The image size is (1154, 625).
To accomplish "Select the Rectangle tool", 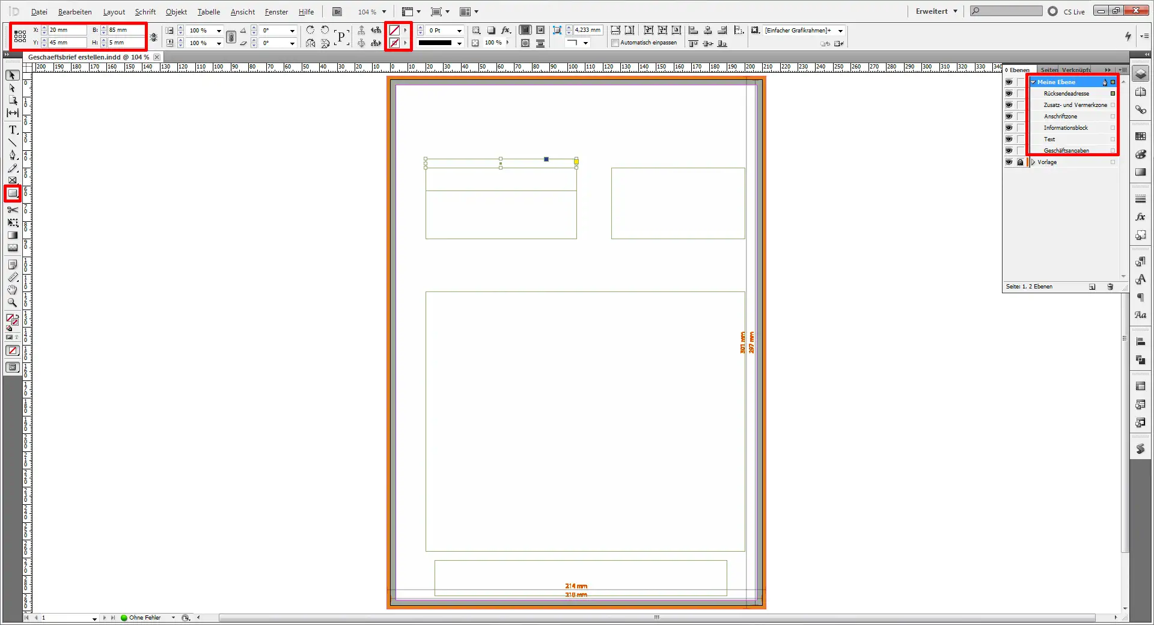I will (x=13, y=194).
